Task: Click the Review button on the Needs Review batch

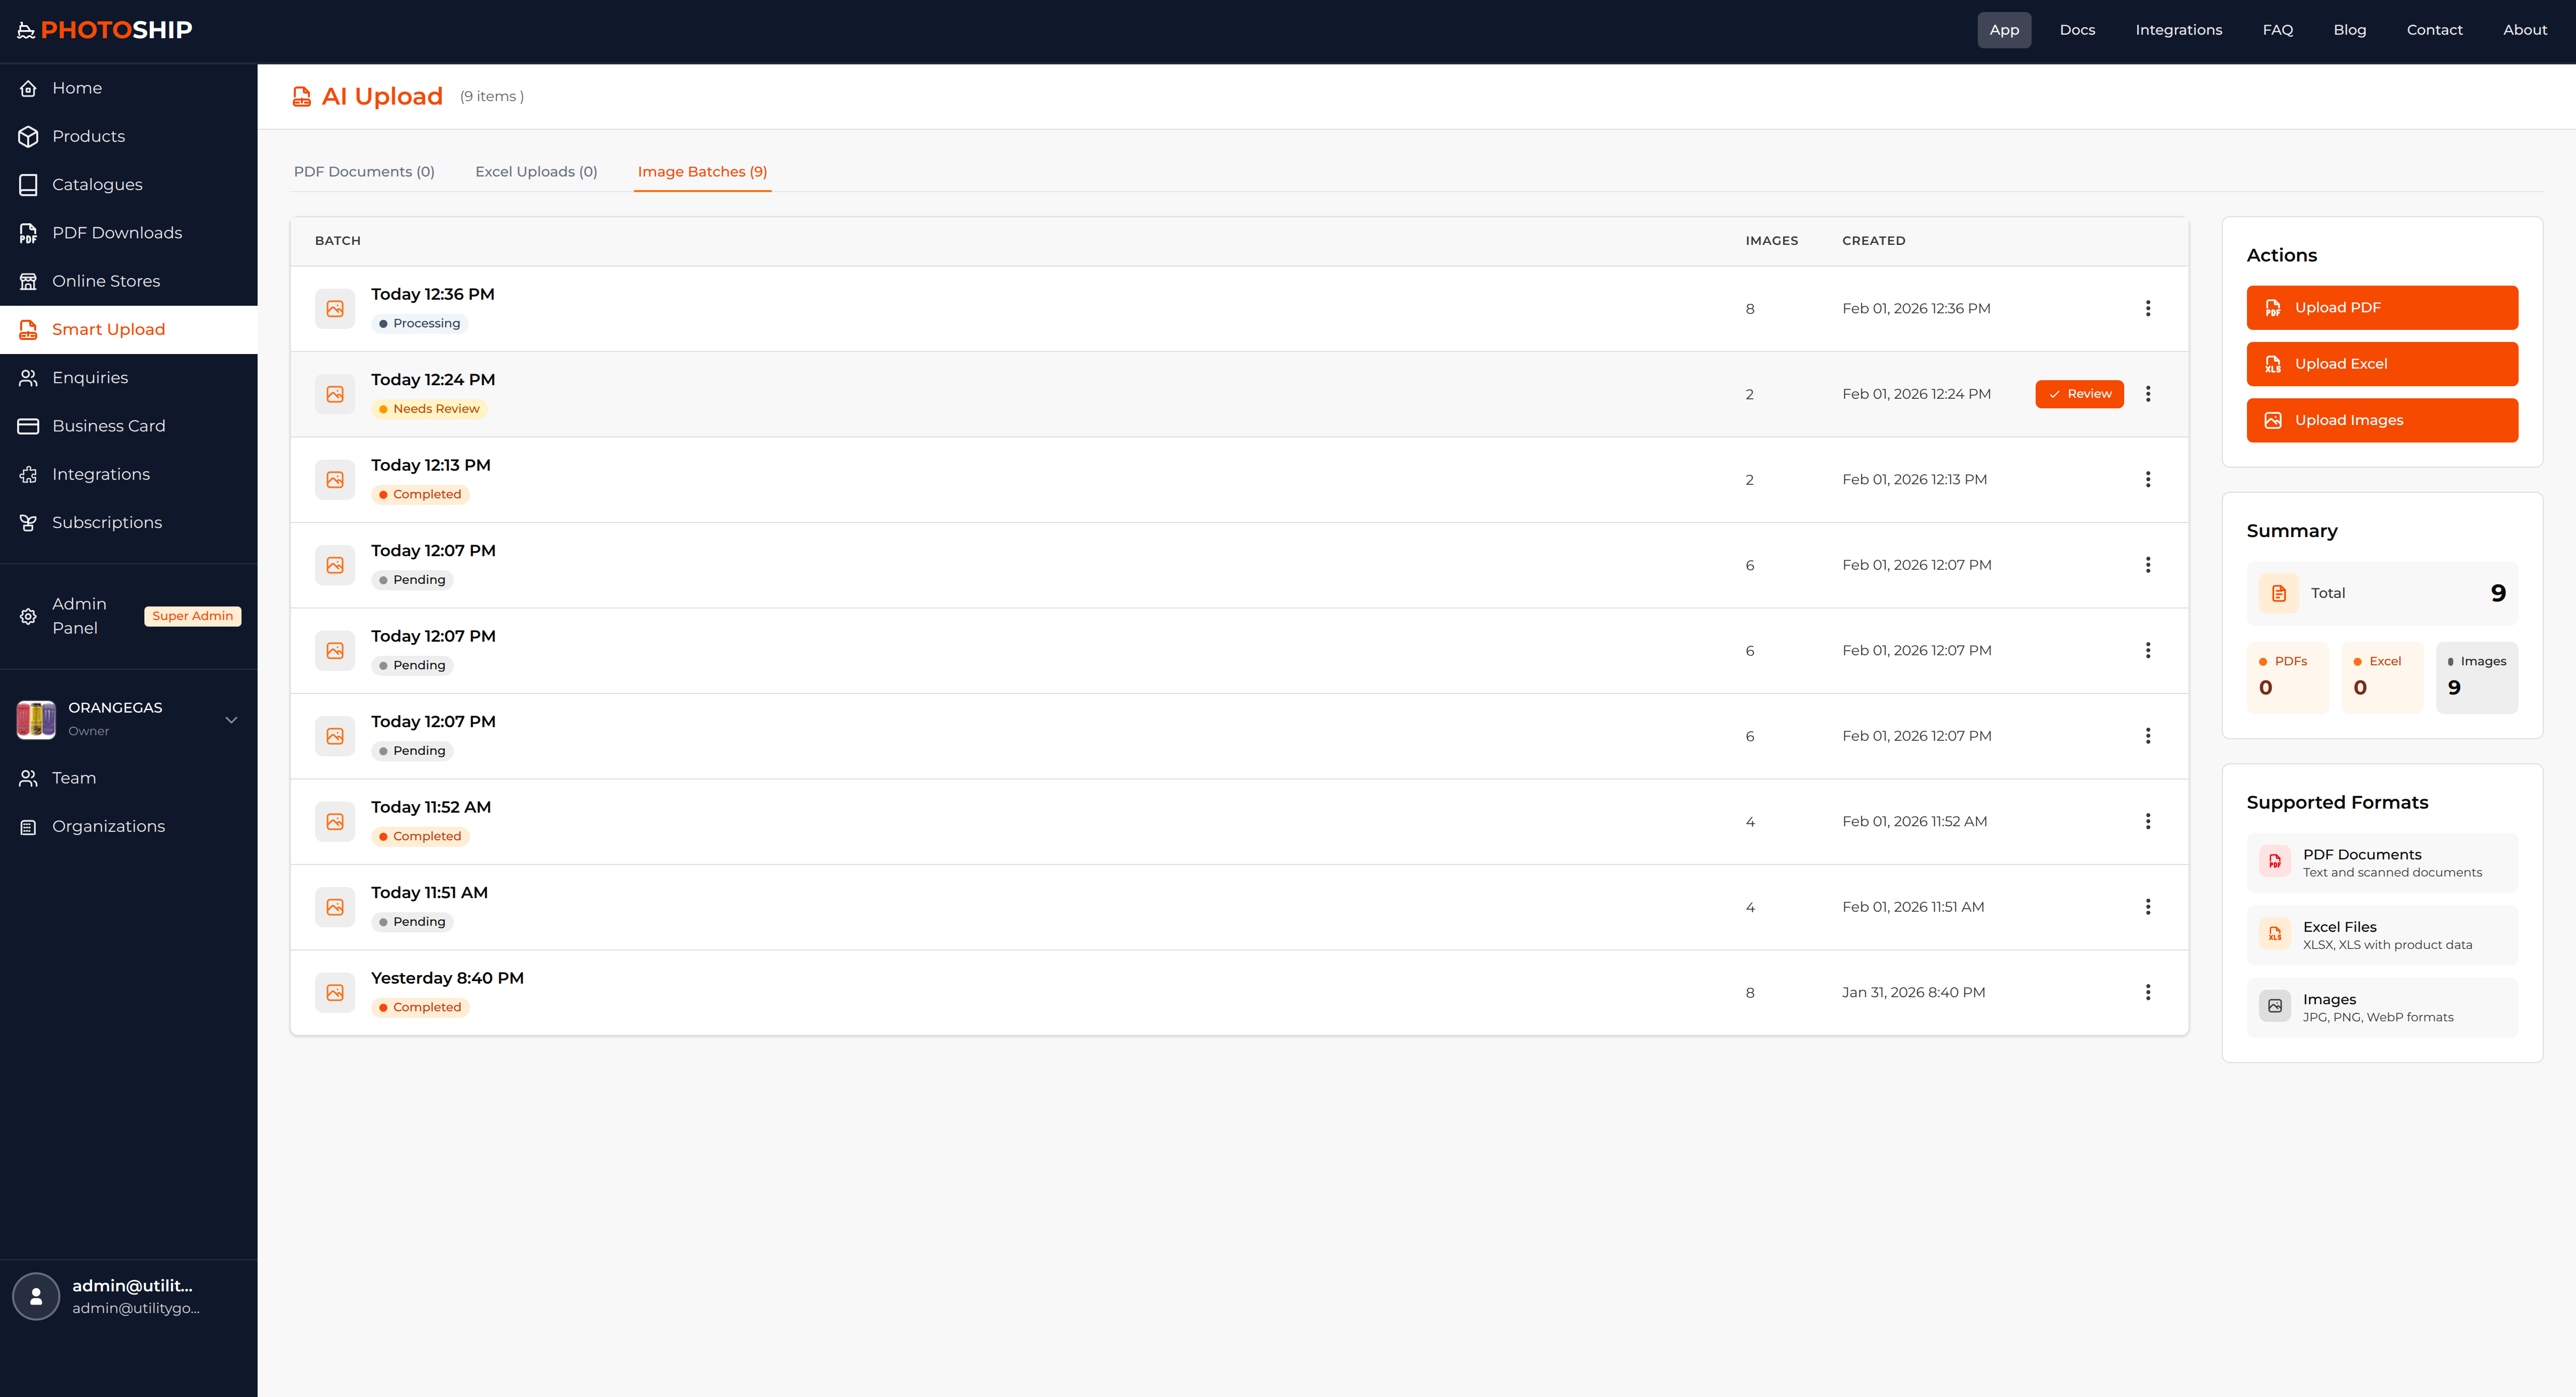Action: [x=2079, y=394]
